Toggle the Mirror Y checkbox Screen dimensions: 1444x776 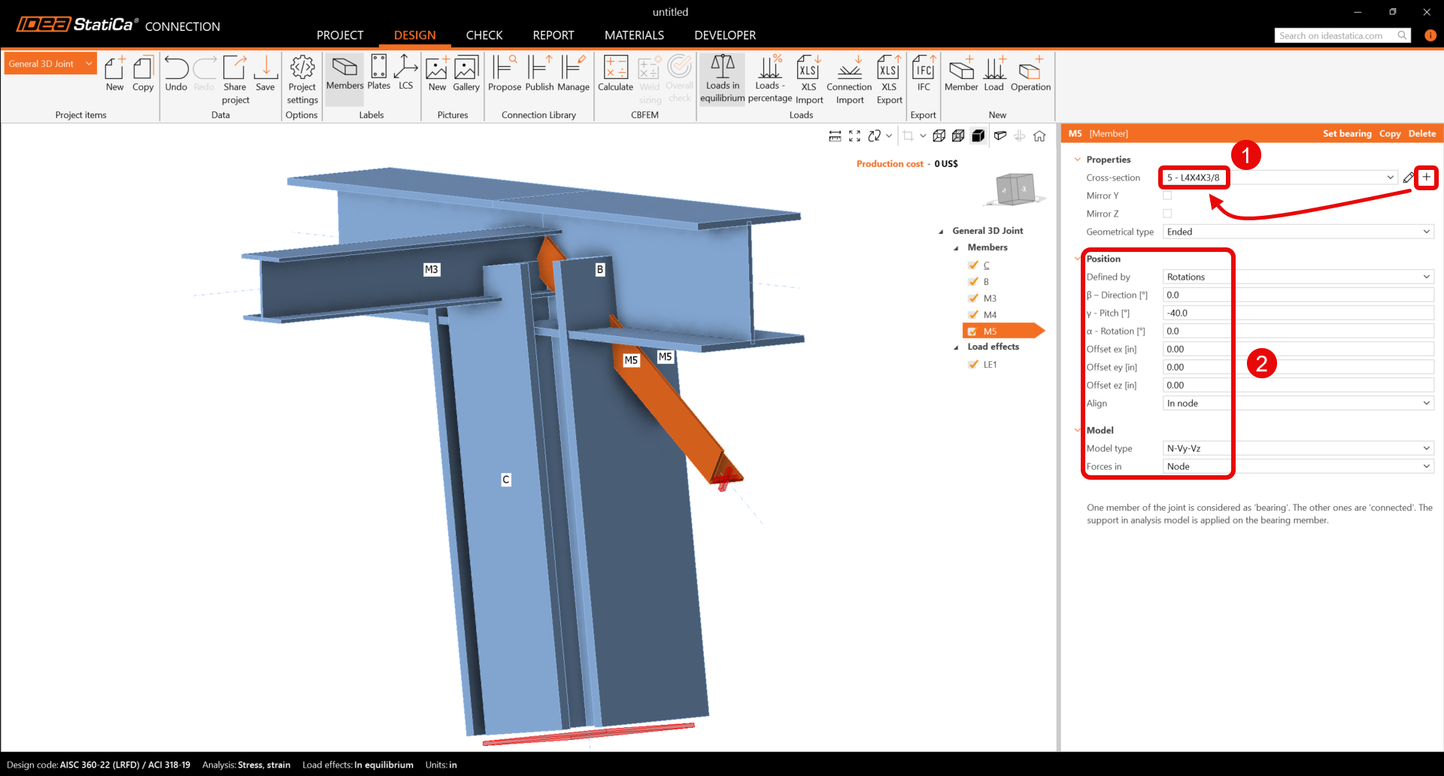click(1167, 196)
